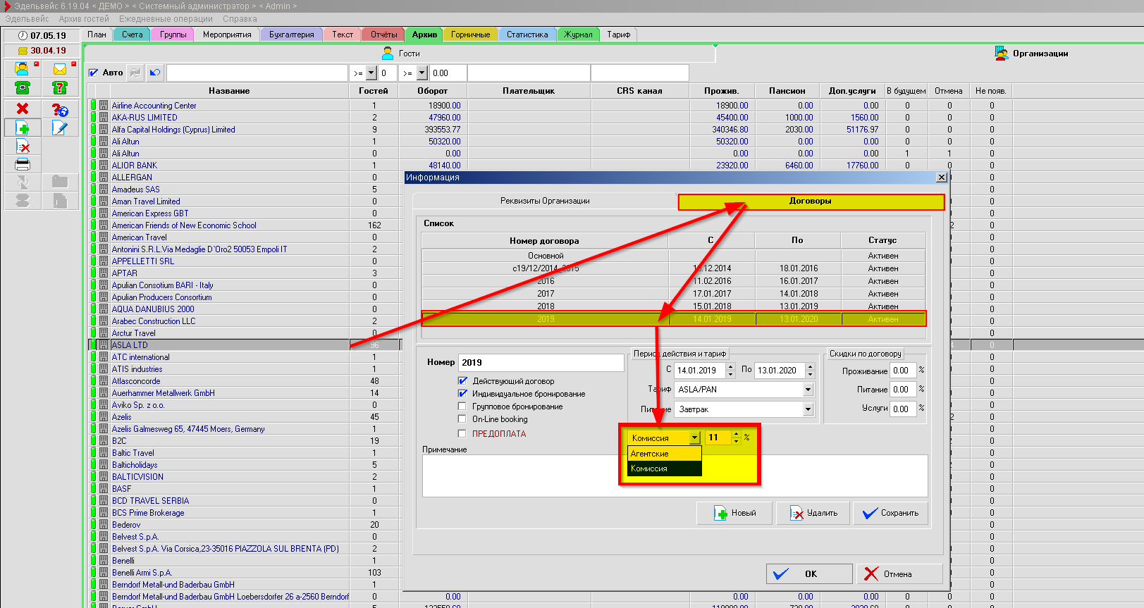
Task: Click the edit document pencil icon
Action: (60, 128)
